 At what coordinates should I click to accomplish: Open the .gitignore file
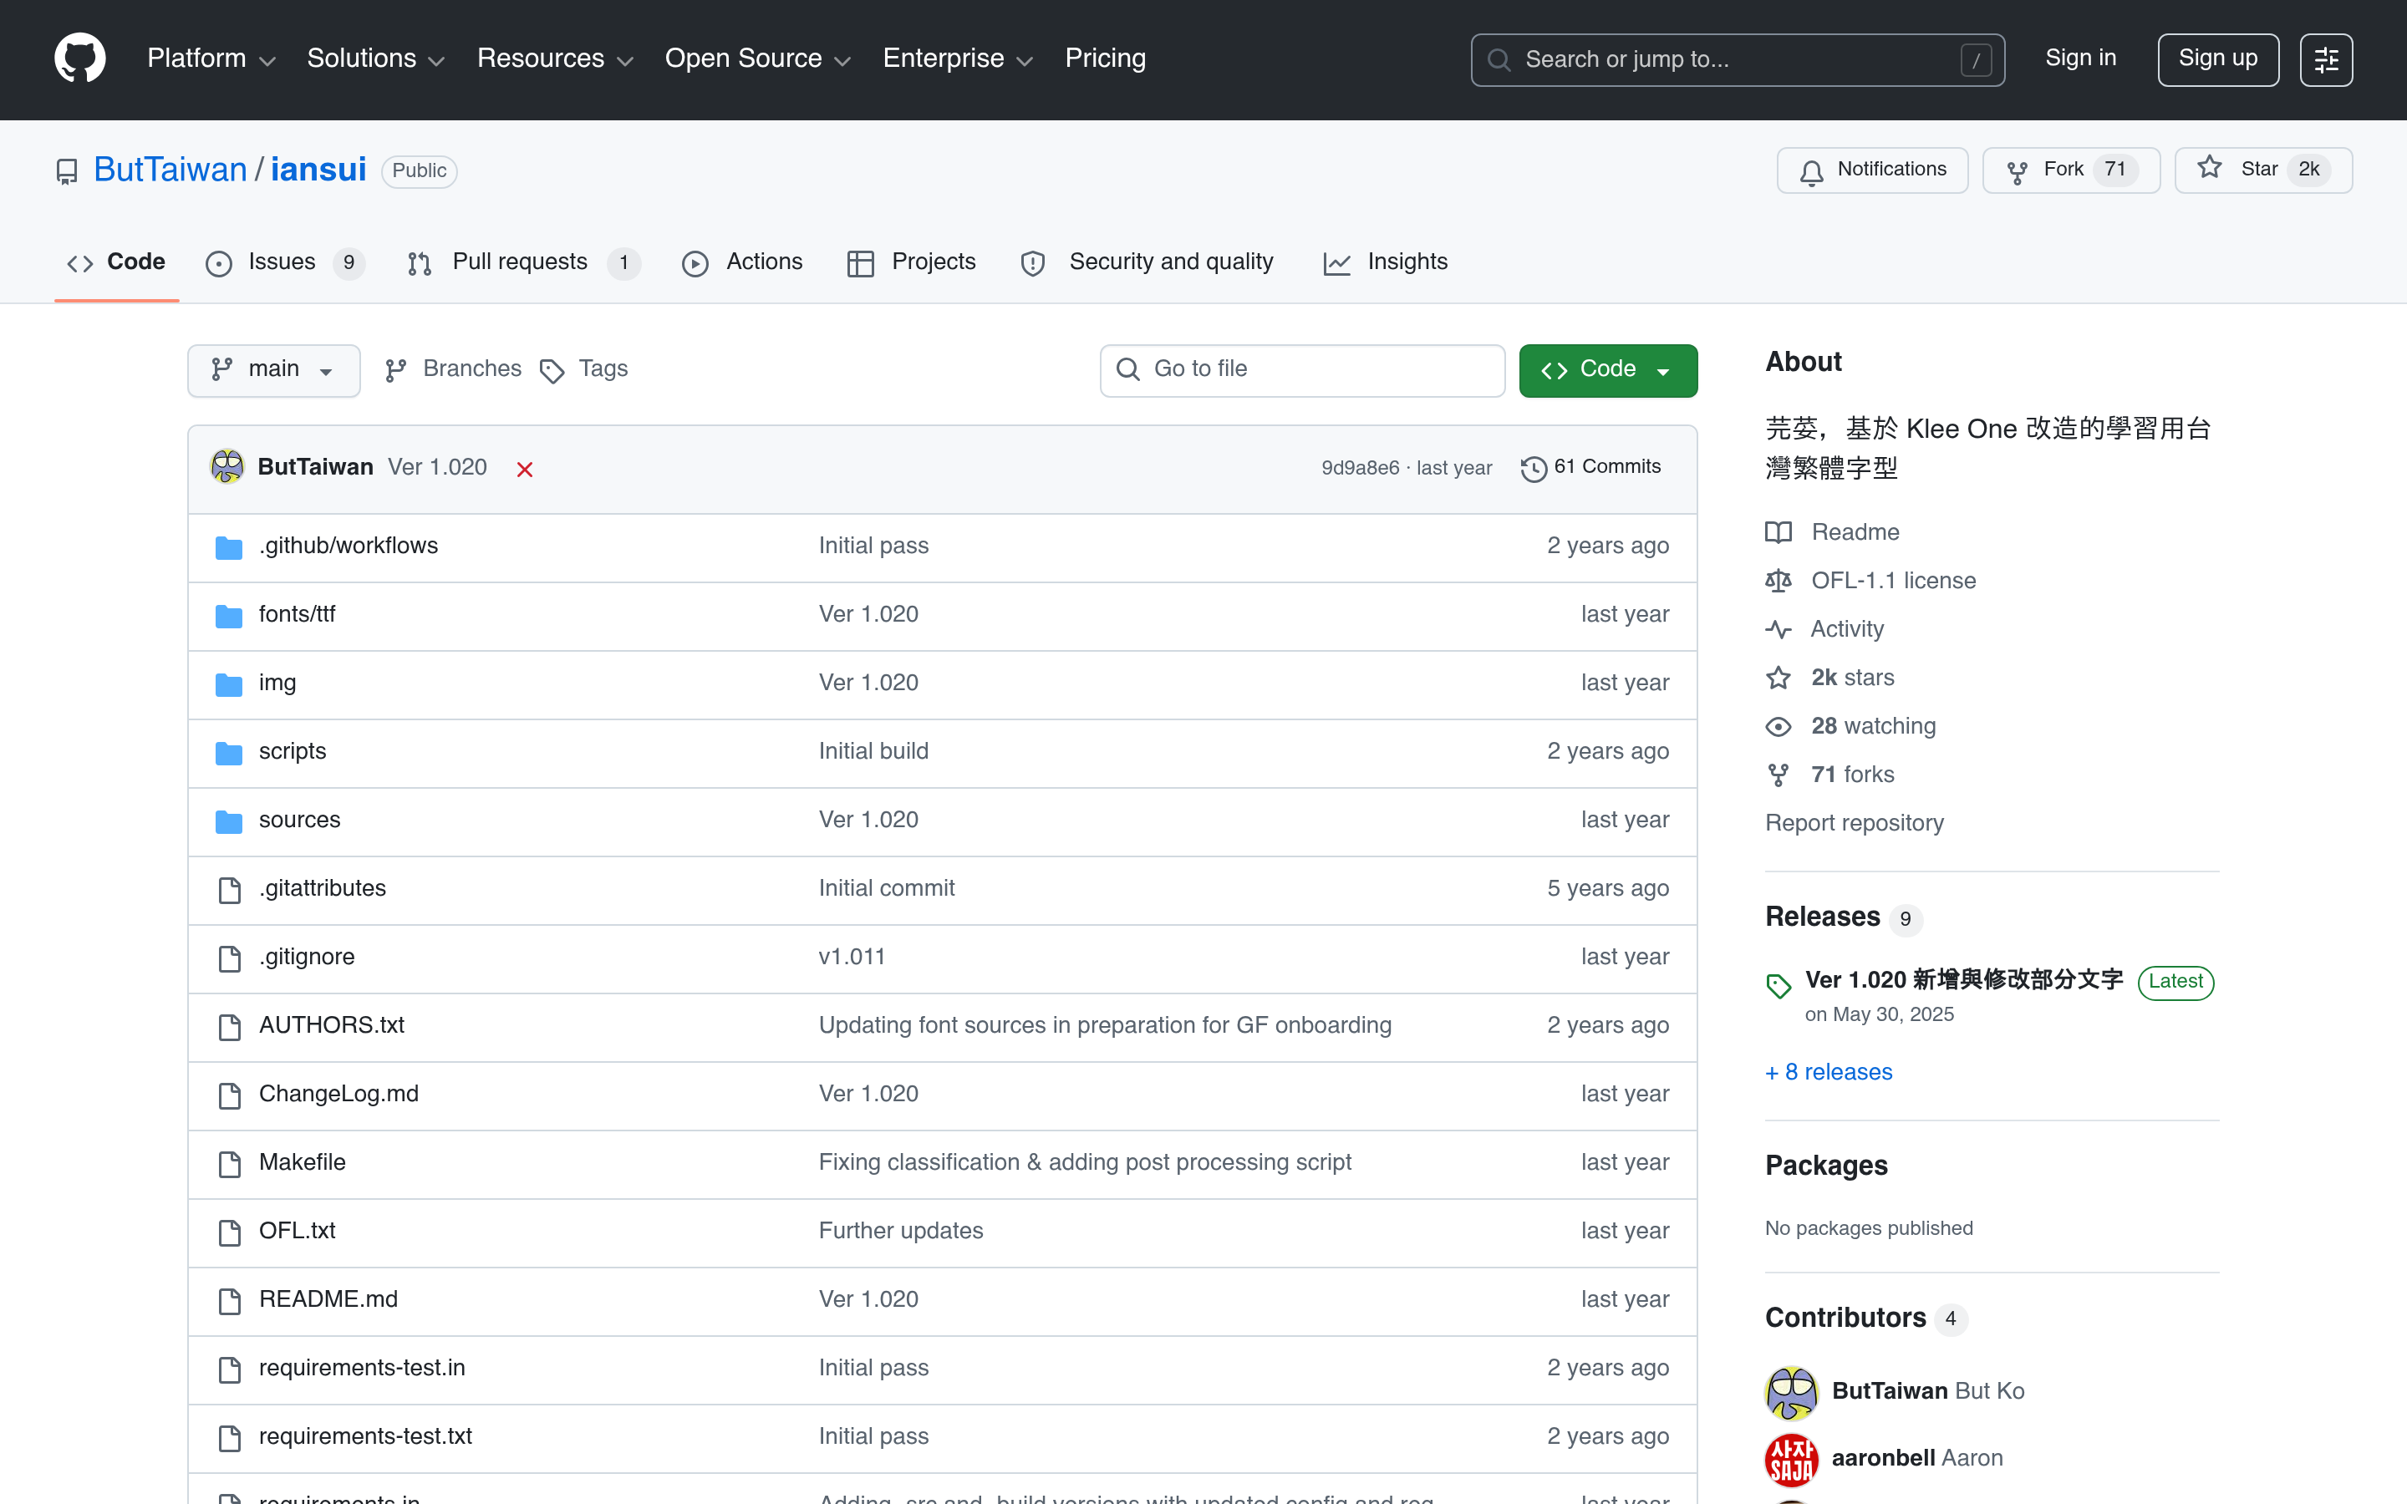tap(307, 957)
